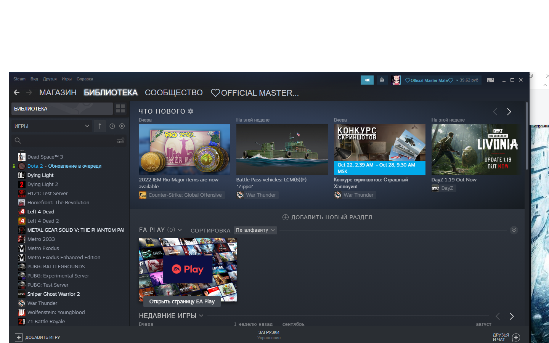Click the profile avatar picture
Screen dimensions: 549x343
396,80
